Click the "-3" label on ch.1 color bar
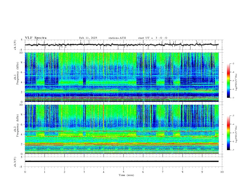 tap(233, 63)
